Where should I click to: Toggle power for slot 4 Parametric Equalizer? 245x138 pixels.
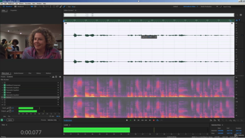(x=5, y=90)
